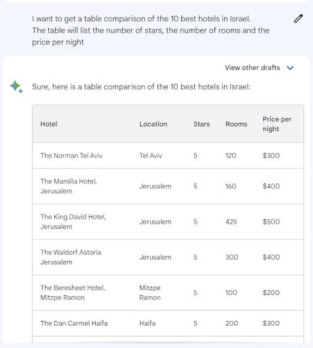
Task: Select the Hotel column header
Action: (49, 124)
